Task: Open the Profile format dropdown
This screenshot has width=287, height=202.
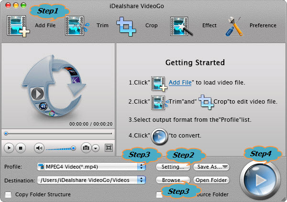Action: pyautogui.click(x=91, y=167)
